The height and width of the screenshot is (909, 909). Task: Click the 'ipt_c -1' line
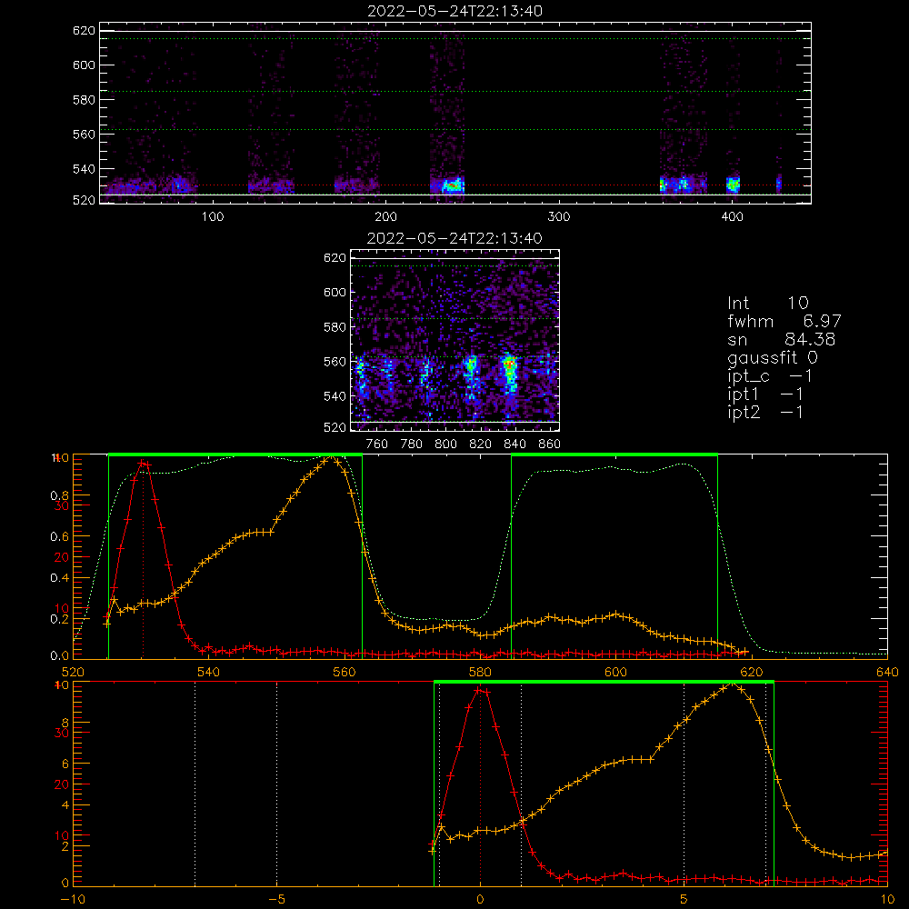pos(770,376)
